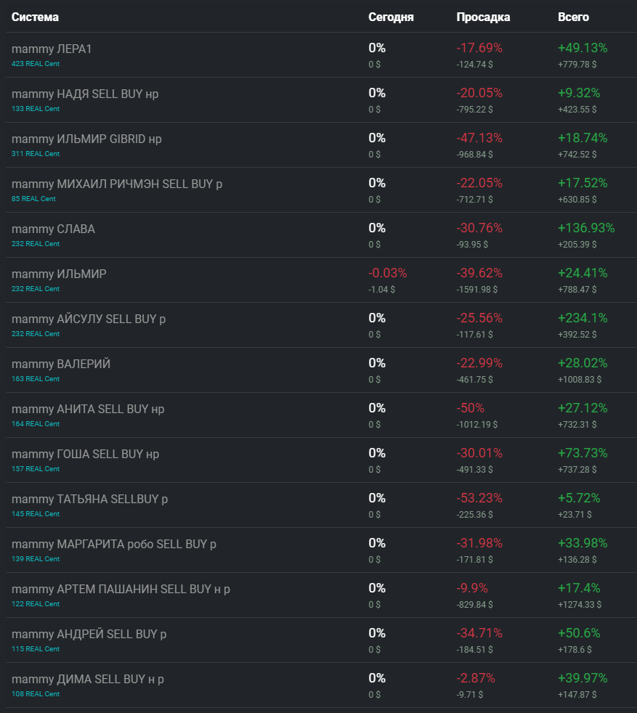637x713 pixels.
Task: Open mammy АНИТА SELL BUY нр
Action: (x=88, y=409)
